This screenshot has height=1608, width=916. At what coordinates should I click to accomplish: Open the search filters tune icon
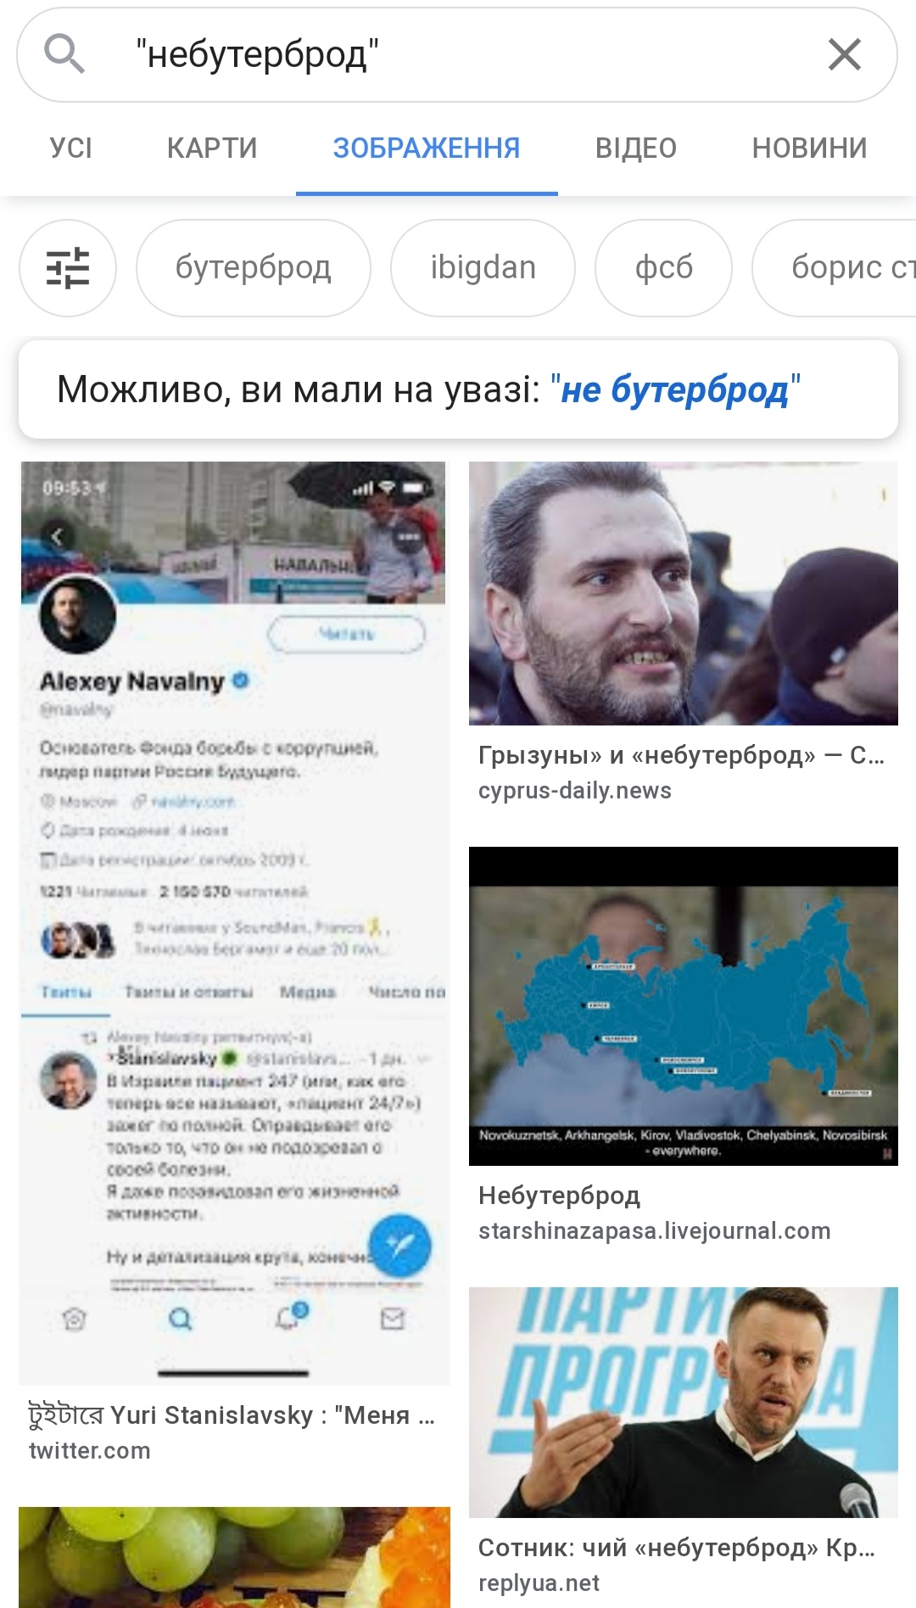[68, 268]
